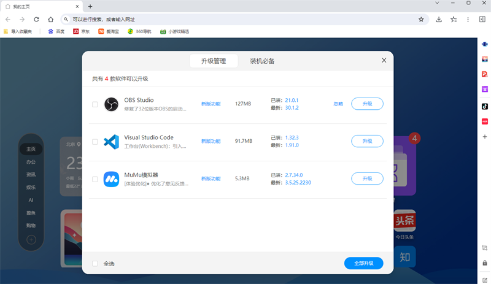
Task: Open the 爱淘宝 bookmark
Action: click(x=109, y=31)
